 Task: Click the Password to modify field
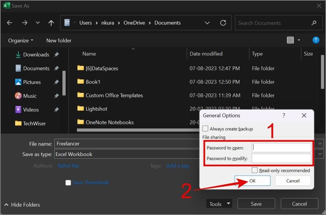click(281, 158)
